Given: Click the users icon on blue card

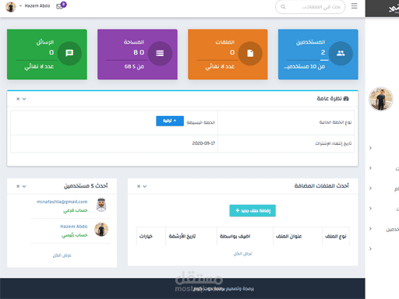Looking at the screenshot, I should tap(341, 54).
